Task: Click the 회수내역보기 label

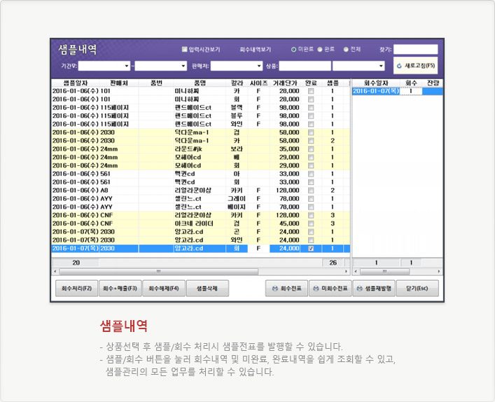Action: click(255, 50)
